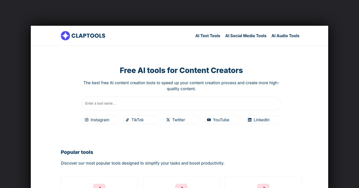
Task: Toggle the Instagram filter chip
Action: (x=100, y=120)
